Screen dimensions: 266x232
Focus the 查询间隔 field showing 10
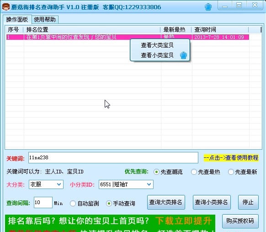tap(43, 202)
